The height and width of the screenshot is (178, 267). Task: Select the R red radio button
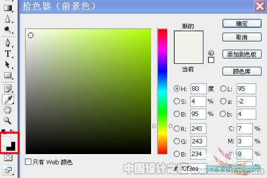pyautogui.click(x=177, y=129)
